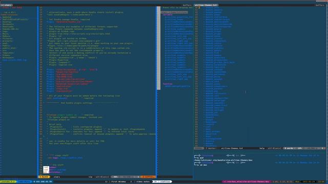328x184 pixels.
Task: Select the active tmux window 3 tab
Action: pos(162,182)
